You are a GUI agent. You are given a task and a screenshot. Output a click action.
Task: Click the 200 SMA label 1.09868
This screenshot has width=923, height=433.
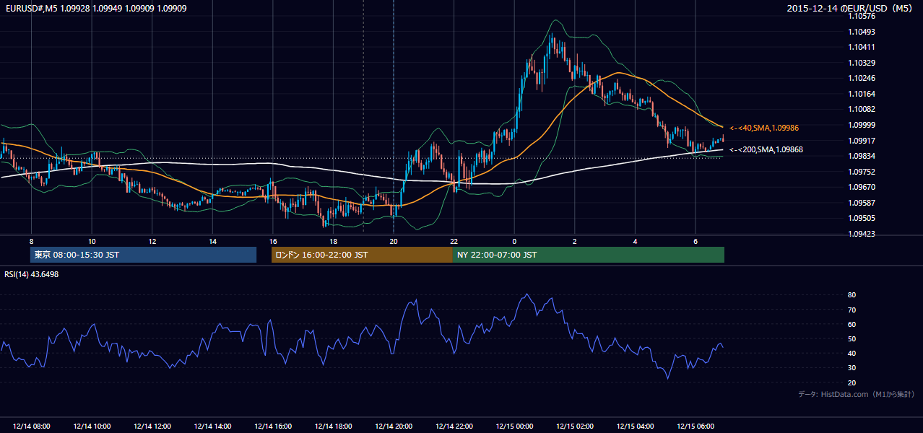tap(766, 149)
